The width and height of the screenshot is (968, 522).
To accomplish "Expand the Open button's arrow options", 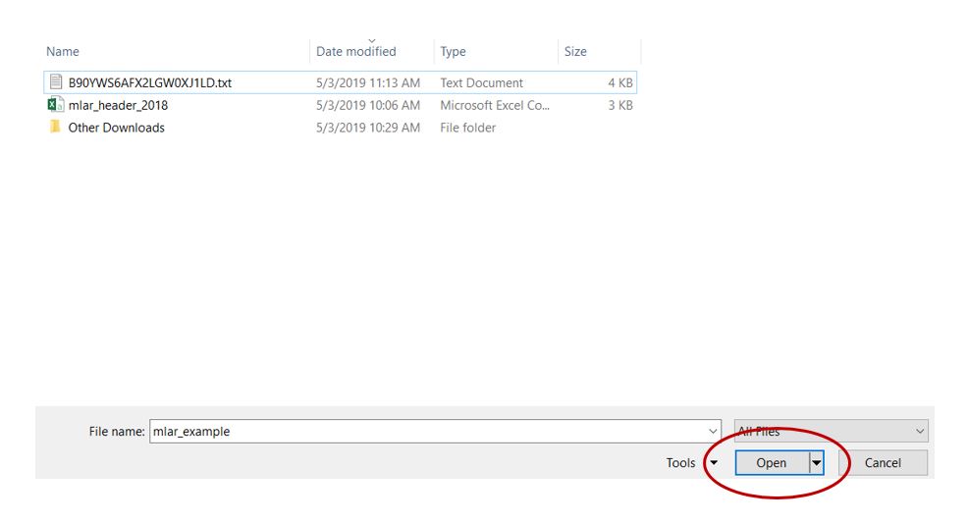I will tap(816, 463).
